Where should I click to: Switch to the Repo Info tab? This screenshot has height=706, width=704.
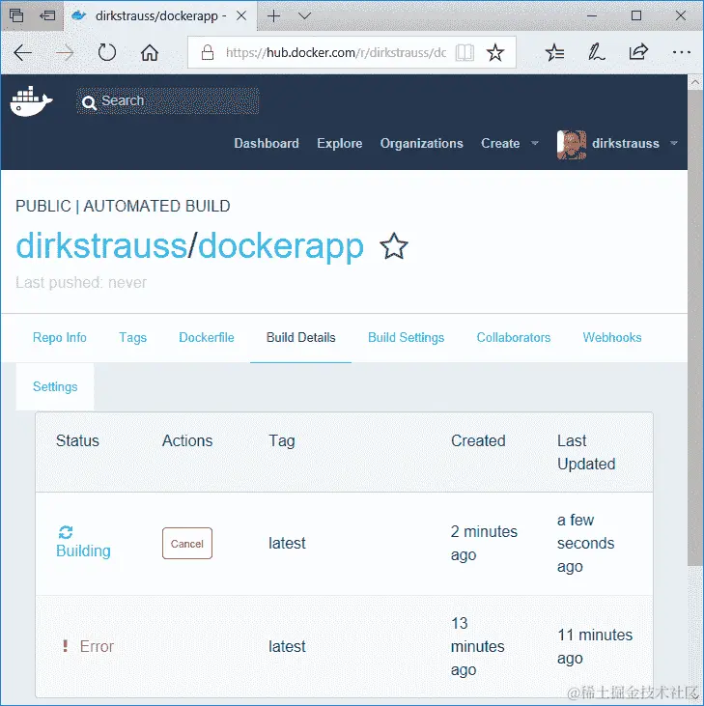60,337
